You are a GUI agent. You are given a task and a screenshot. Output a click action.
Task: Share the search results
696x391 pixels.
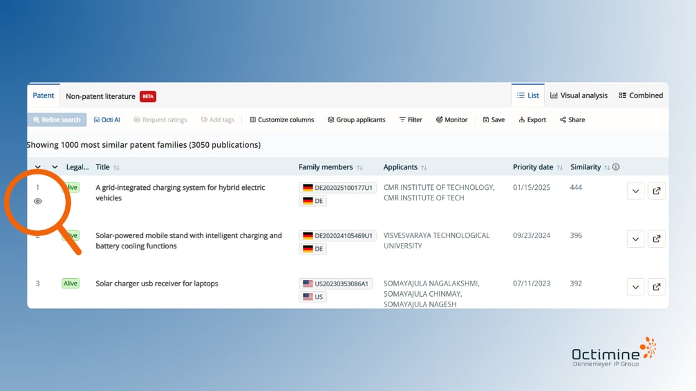pos(572,120)
